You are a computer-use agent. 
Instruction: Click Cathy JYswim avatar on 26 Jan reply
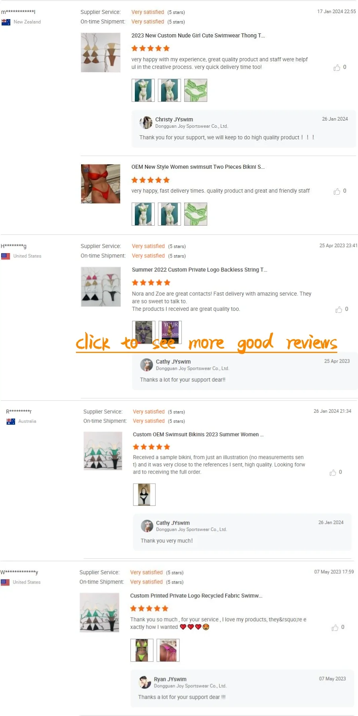tap(147, 526)
